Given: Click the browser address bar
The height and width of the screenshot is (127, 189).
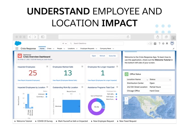Looking at the screenshot, I should click(x=94, y=37).
